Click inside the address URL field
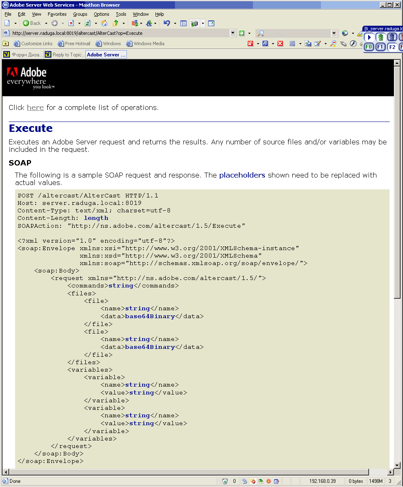403x487 pixels. (120, 33)
